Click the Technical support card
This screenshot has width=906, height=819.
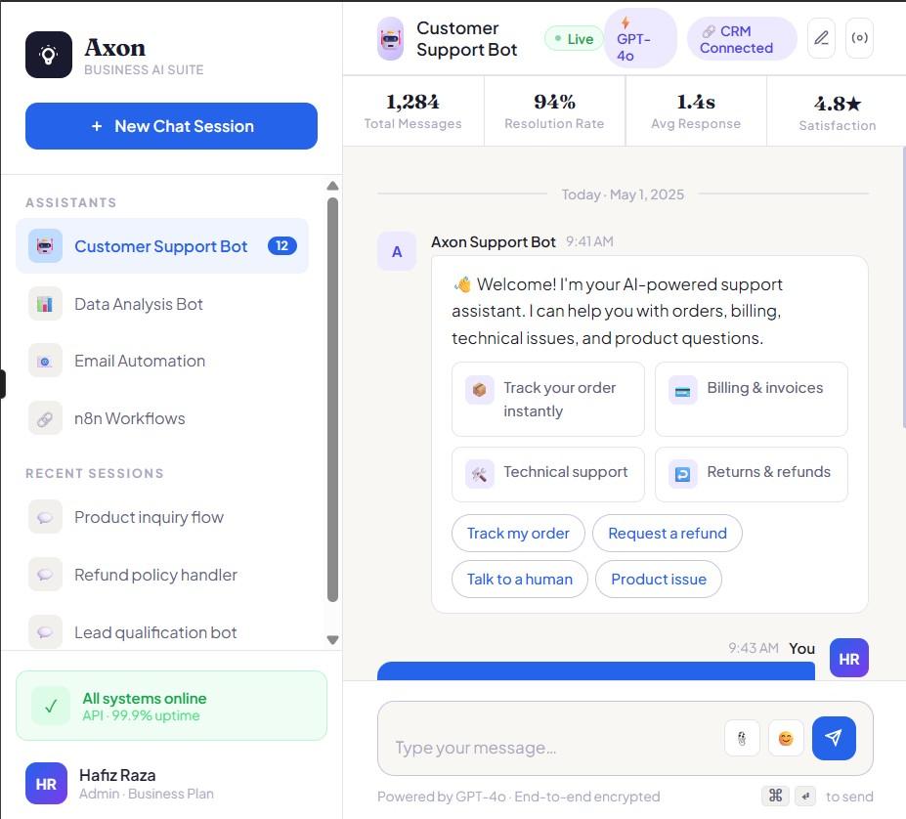pyautogui.click(x=547, y=474)
